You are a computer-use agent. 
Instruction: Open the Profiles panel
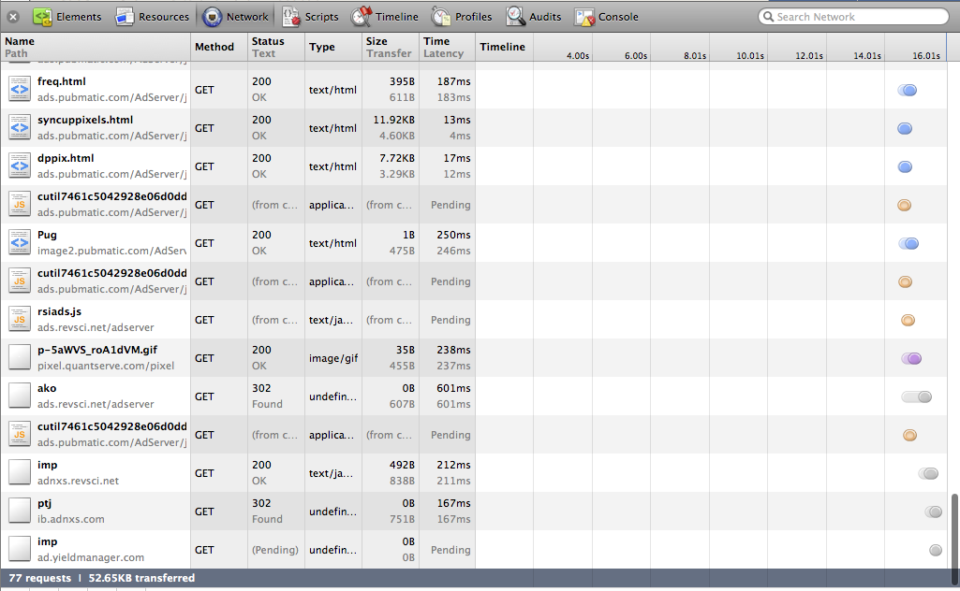[x=462, y=17]
